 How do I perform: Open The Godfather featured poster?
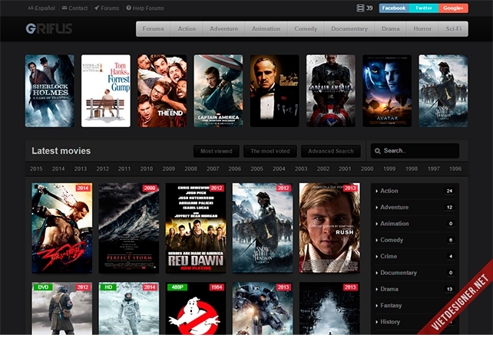(x=274, y=91)
